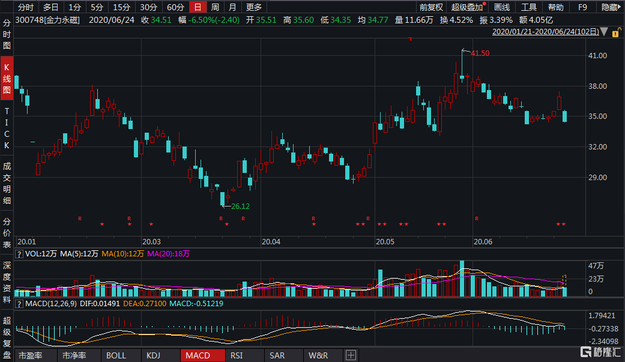This screenshot has height=362, width=625.
Task: Open the 更多 periods dropdown
Action: 254,7
